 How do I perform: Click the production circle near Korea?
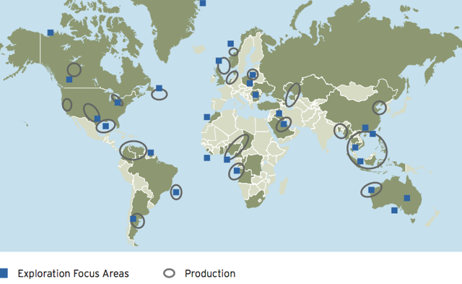(x=379, y=108)
